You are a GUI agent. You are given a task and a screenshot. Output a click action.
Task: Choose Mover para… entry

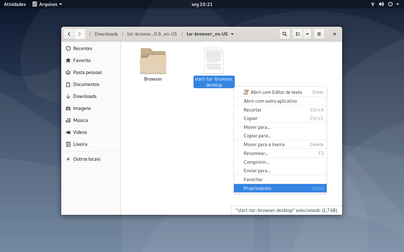[280, 127]
